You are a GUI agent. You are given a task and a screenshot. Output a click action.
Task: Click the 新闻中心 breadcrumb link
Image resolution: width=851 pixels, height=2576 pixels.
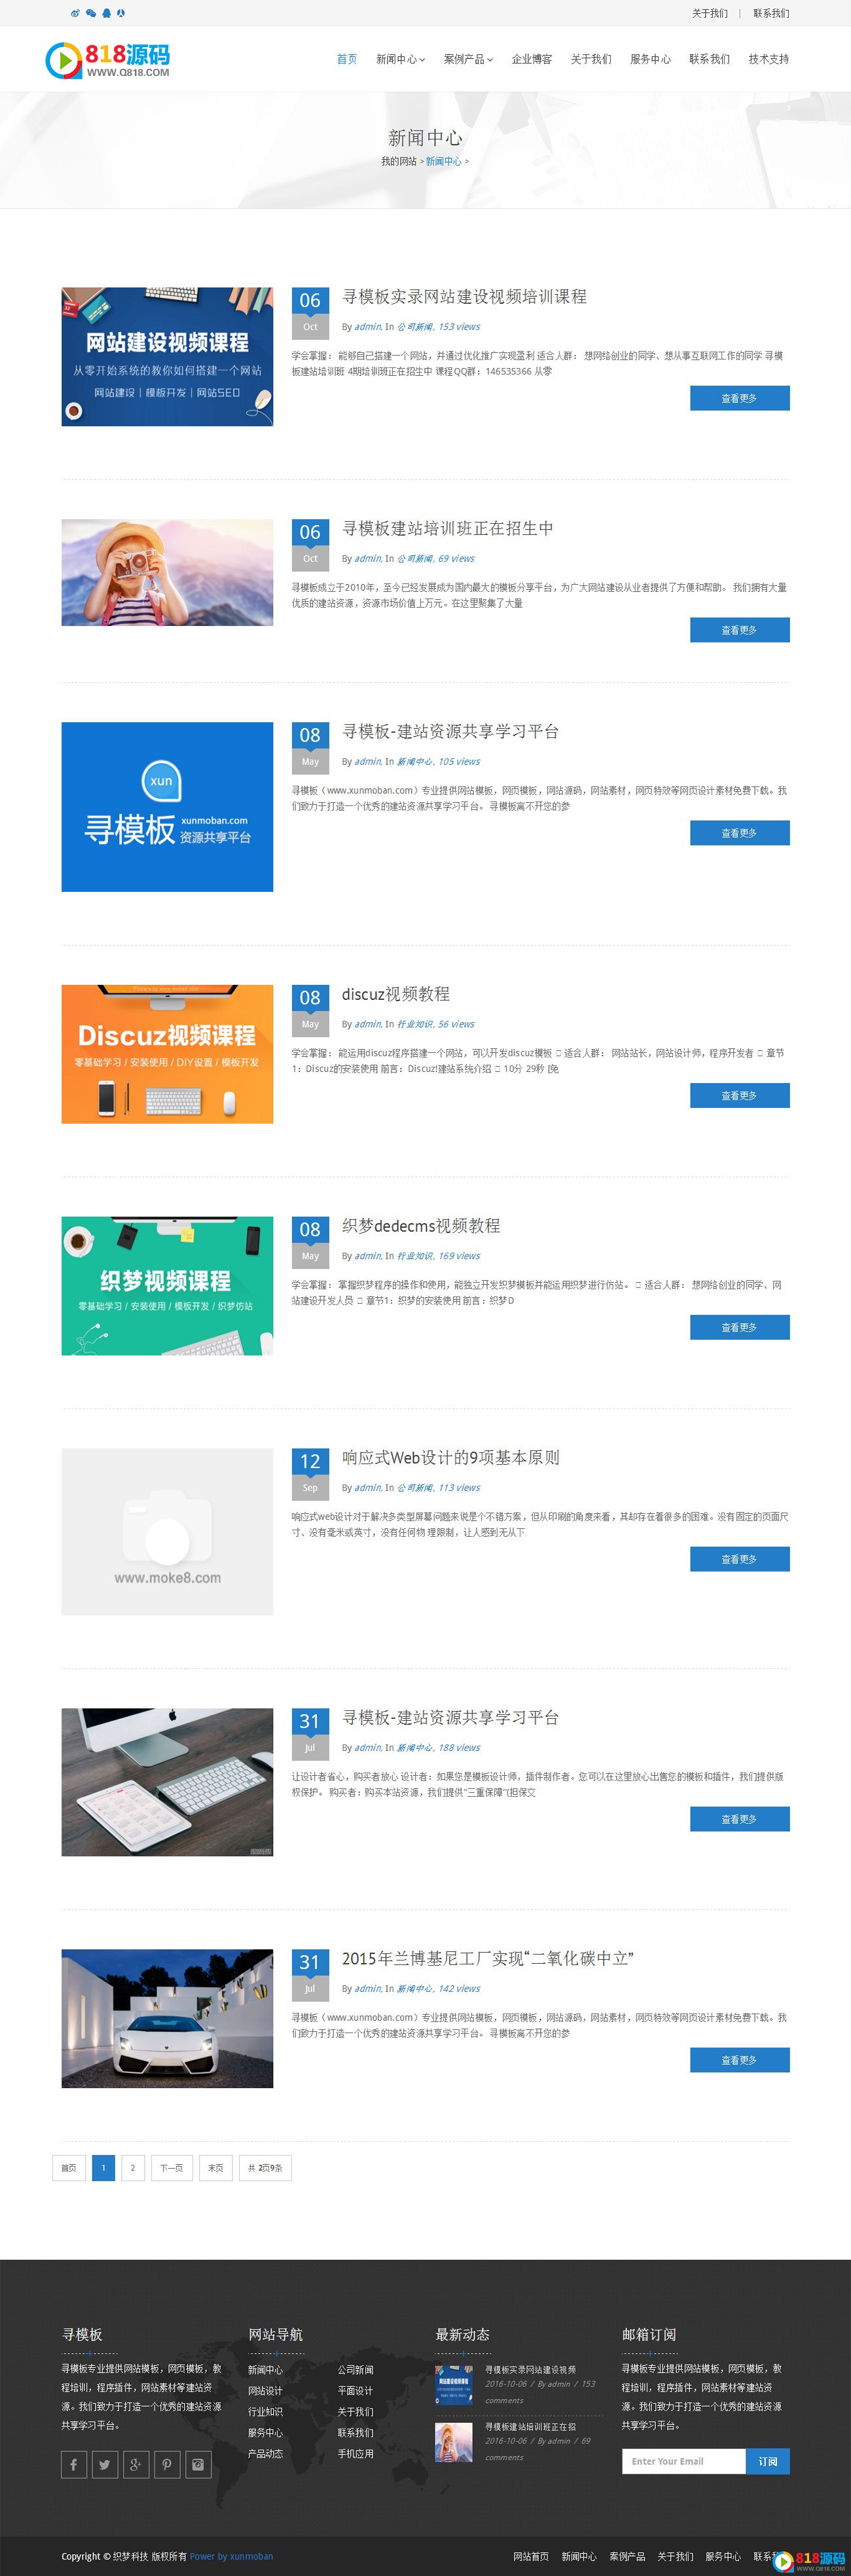444,161
